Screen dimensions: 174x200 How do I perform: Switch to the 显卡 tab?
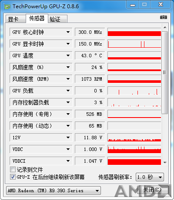[x=16, y=19]
